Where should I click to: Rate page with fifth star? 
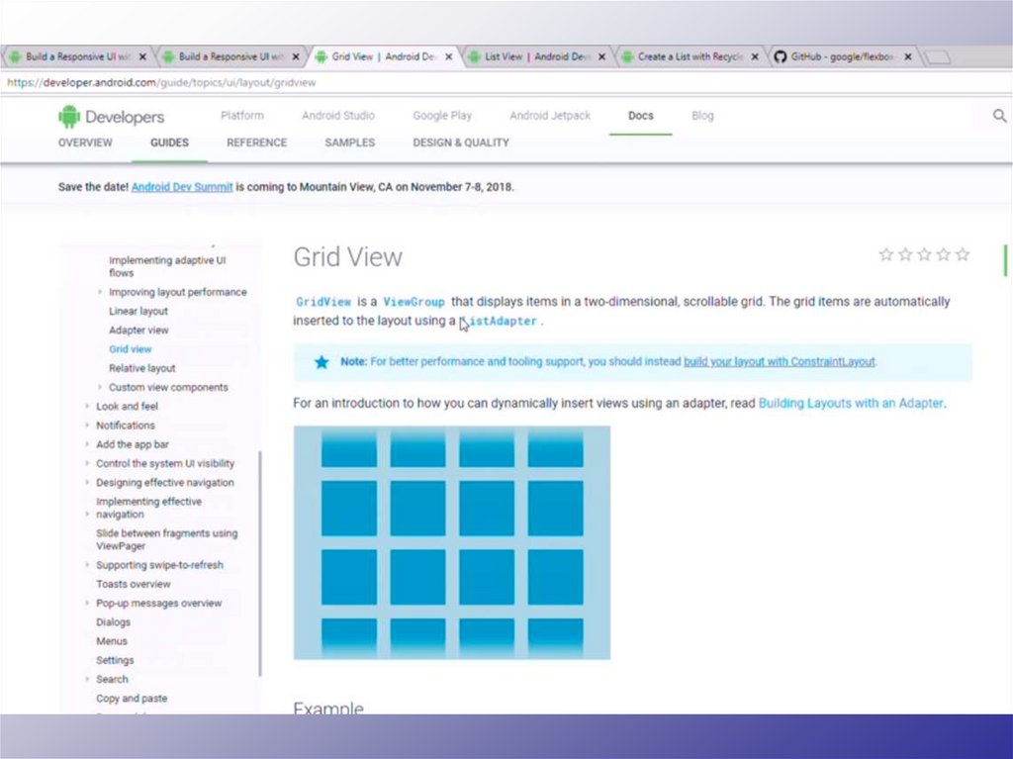pos(963,254)
